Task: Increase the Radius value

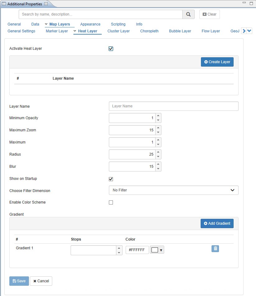Action: pyautogui.click(x=158, y=152)
